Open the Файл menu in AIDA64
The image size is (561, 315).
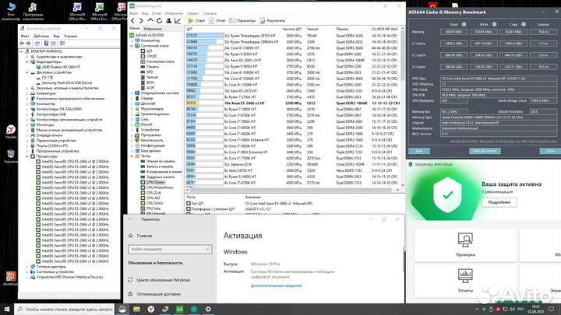point(134,13)
